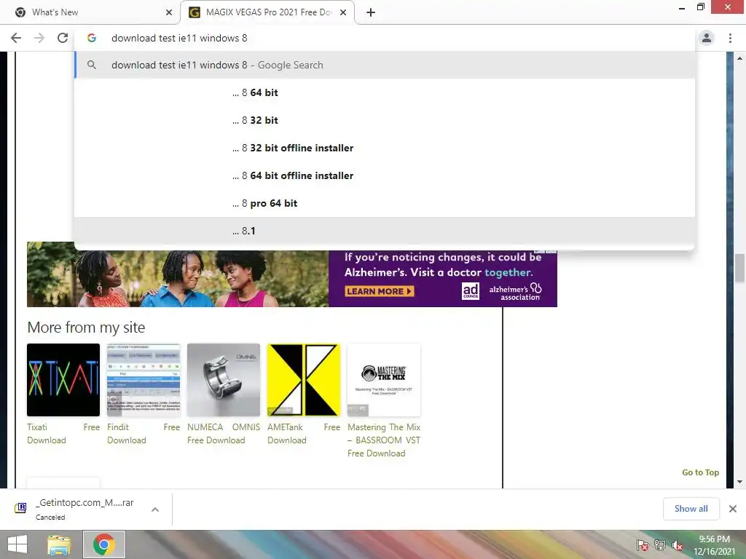Expand download item options chevron
The height and width of the screenshot is (559, 746).
pyautogui.click(x=155, y=509)
